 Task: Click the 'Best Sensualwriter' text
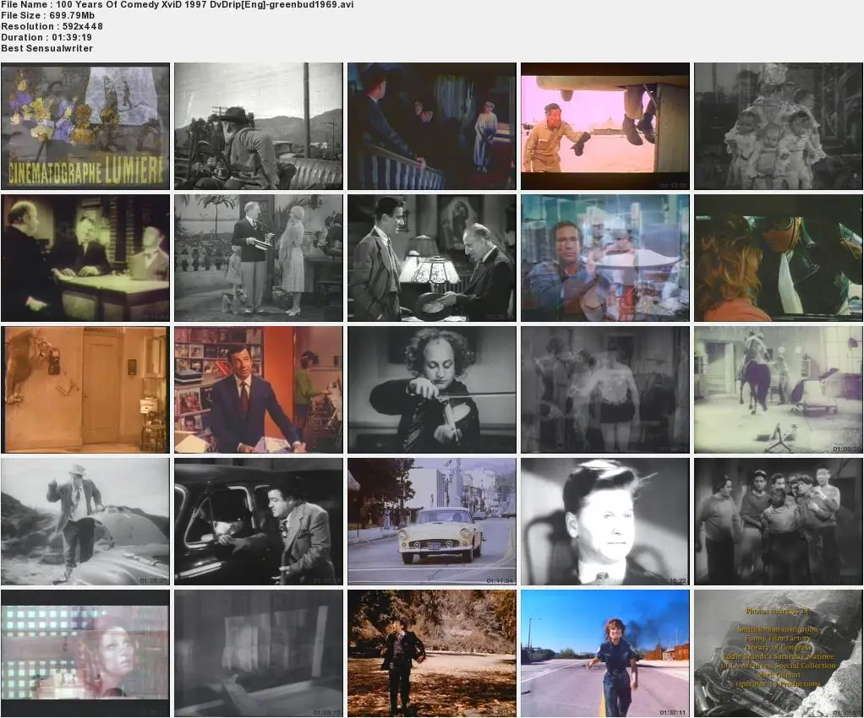[46, 48]
